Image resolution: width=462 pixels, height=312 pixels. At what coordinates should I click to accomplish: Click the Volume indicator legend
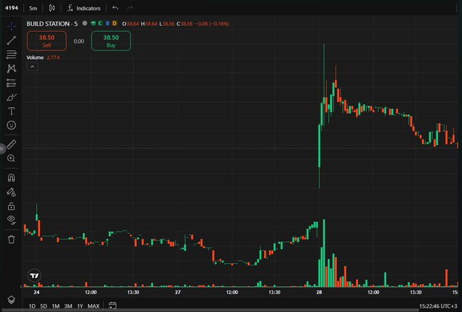coord(35,58)
